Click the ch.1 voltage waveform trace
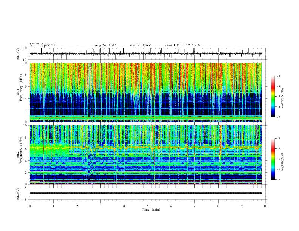This screenshot has height=231, width=299. (x=145, y=54)
